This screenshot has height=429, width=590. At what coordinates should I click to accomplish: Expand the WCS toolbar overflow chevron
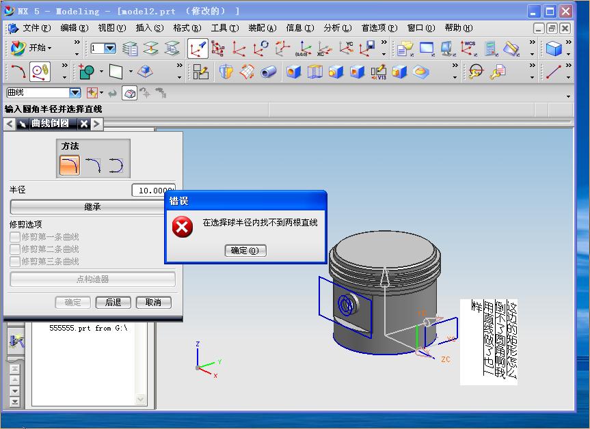click(x=384, y=42)
